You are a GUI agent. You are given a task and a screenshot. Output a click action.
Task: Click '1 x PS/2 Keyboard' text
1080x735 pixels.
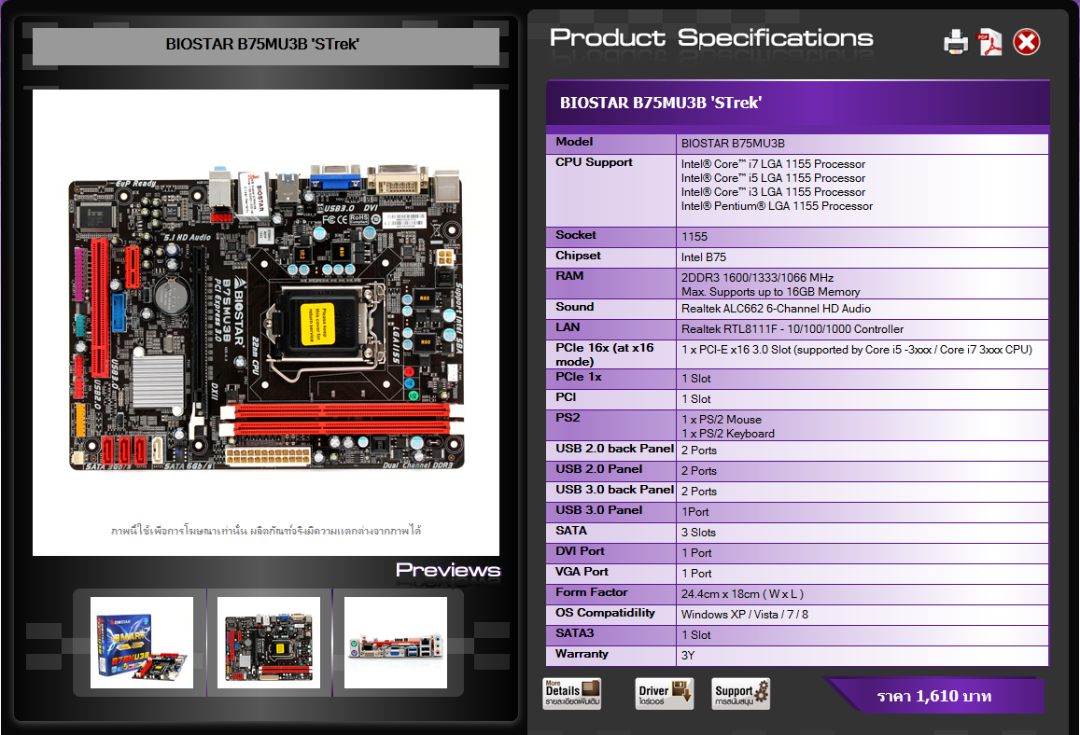727,434
